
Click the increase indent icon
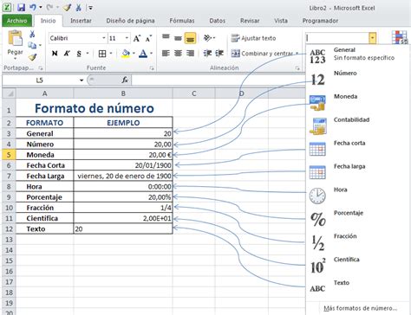tap(219, 54)
